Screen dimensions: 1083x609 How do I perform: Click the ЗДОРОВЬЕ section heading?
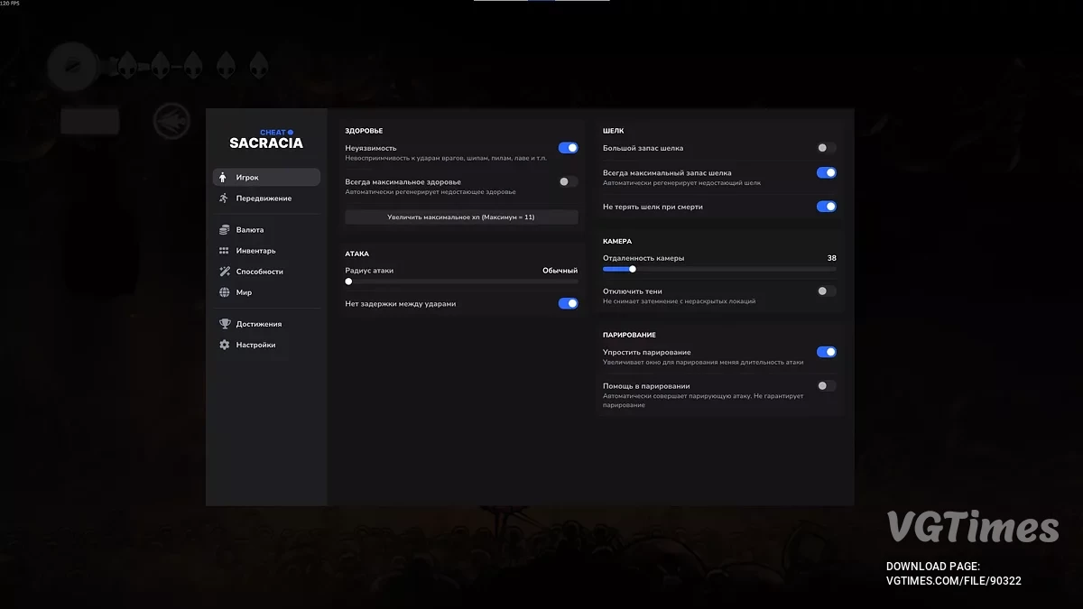pyautogui.click(x=364, y=131)
